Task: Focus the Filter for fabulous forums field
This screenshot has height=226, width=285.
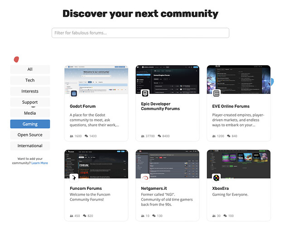Action: [x=140, y=33]
